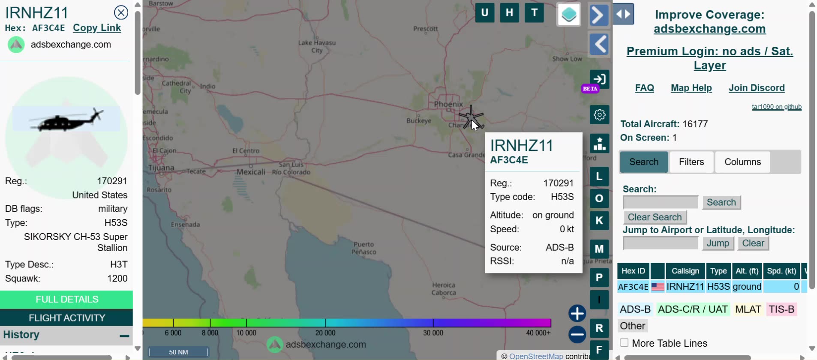The image size is (817, 360).
Task: Click the Clear button next to Jump
Action: point(753,243)
